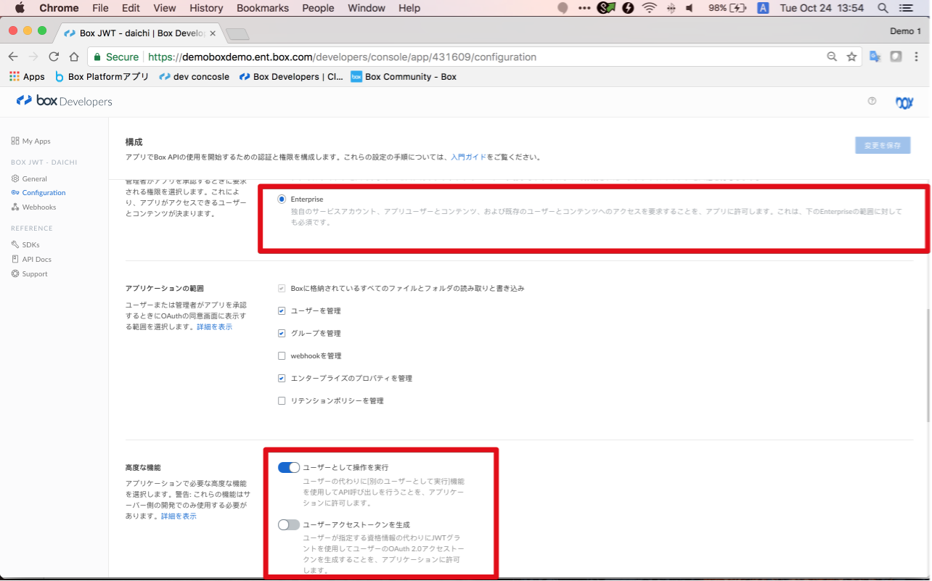Open API Docs in the sidebar
This screenshot has height=581, width=932.
31,260
